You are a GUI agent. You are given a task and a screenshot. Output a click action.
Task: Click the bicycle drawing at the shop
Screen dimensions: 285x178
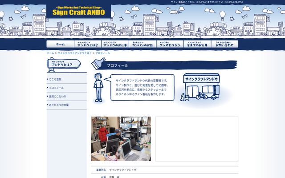tap(202, 96)
